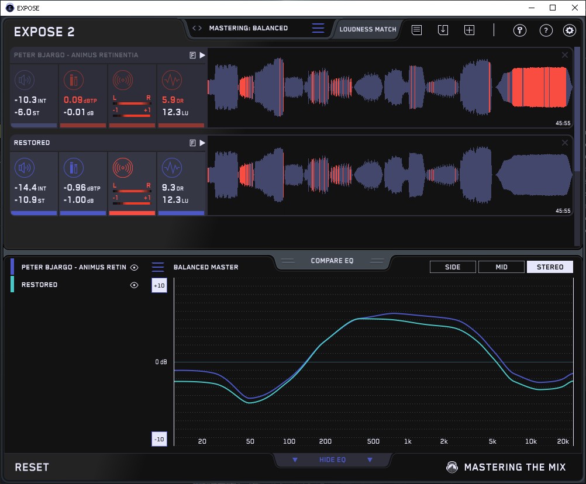Screen dimensions: 586x484
Task: Toggle EQ visibility of RESTORED track
Action: (x=134, y=285)
